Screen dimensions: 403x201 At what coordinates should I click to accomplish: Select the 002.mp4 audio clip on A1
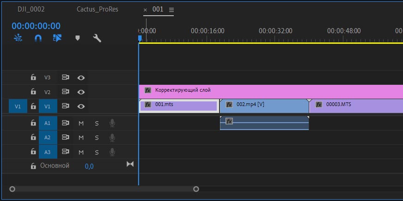click(x=264, y=123)
